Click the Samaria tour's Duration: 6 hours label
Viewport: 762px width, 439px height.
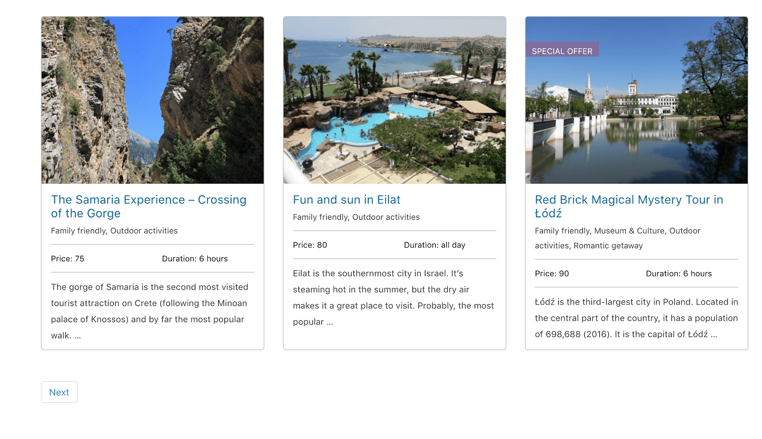tap(195, 259)
